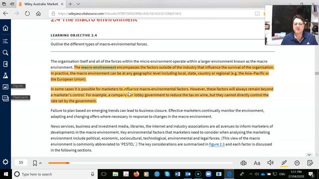Click the 'Type here to search' taskbar box
The height and width of the screenshot is (179, 319).
coord(54,174)
